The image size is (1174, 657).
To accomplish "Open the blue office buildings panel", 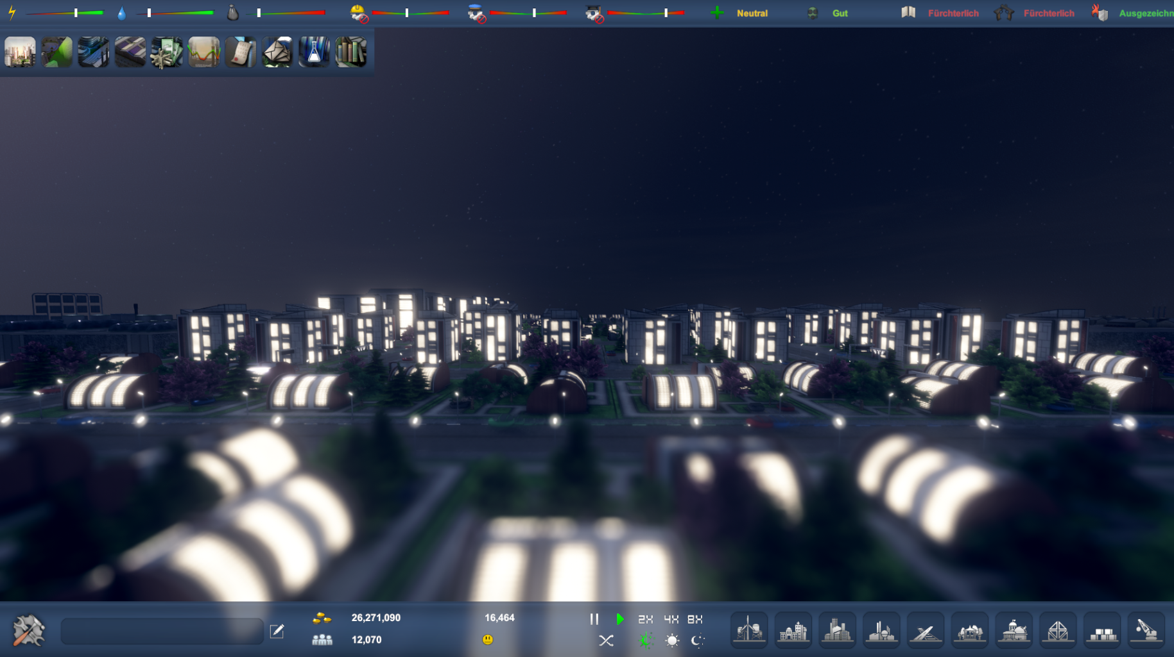I will [x=94, y=52].
